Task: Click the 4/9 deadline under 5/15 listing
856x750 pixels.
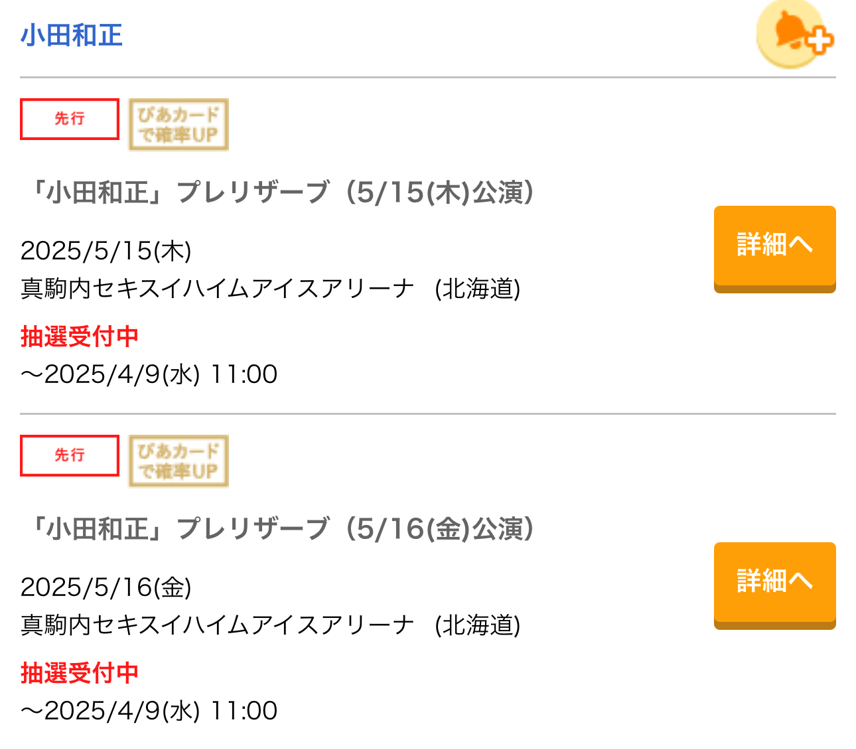Action: (149, 374)
